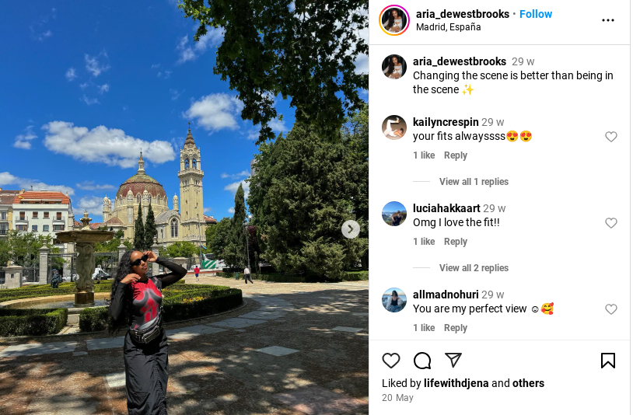Viewport: 633px width, 415px height.
Task: Expand View all 2 replies
Action: tap(474, 268)
